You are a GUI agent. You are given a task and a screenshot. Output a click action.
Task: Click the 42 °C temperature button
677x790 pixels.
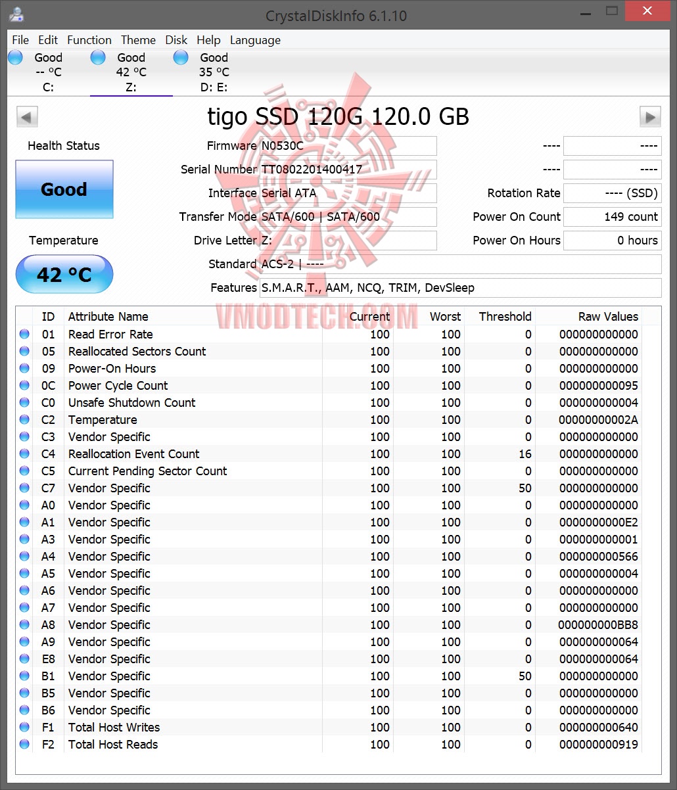pyautogui.click(x=64, y=274)
